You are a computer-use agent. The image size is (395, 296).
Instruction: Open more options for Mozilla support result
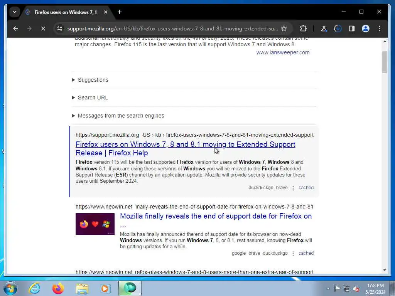coord(293,188)
